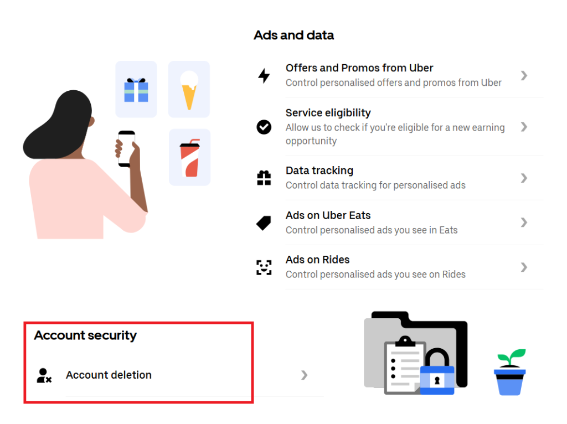This screenshot has height=424, width=567.
Task: Select the Ads and data section heading
Action: (293, 35)
